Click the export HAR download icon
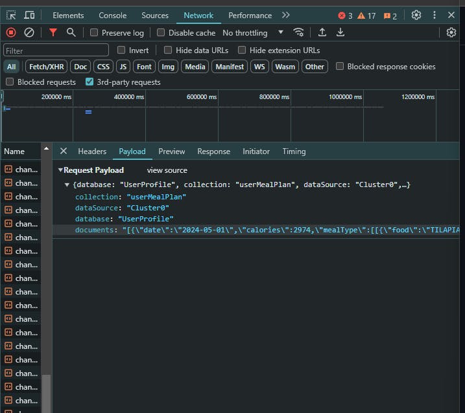 340,32
